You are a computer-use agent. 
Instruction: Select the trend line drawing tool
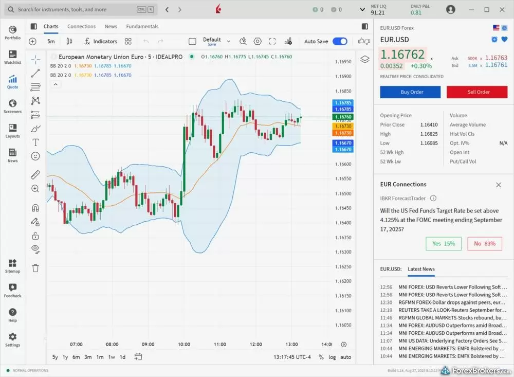[35, 73]
